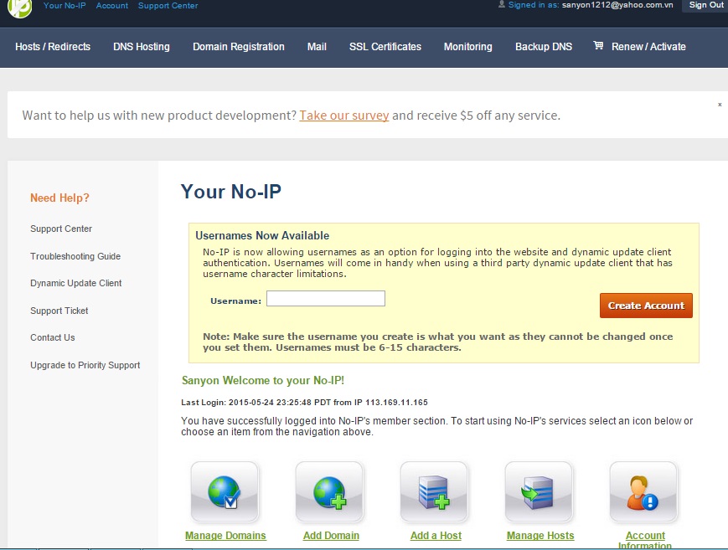
Task: Open Account top link
Action: 112,6
